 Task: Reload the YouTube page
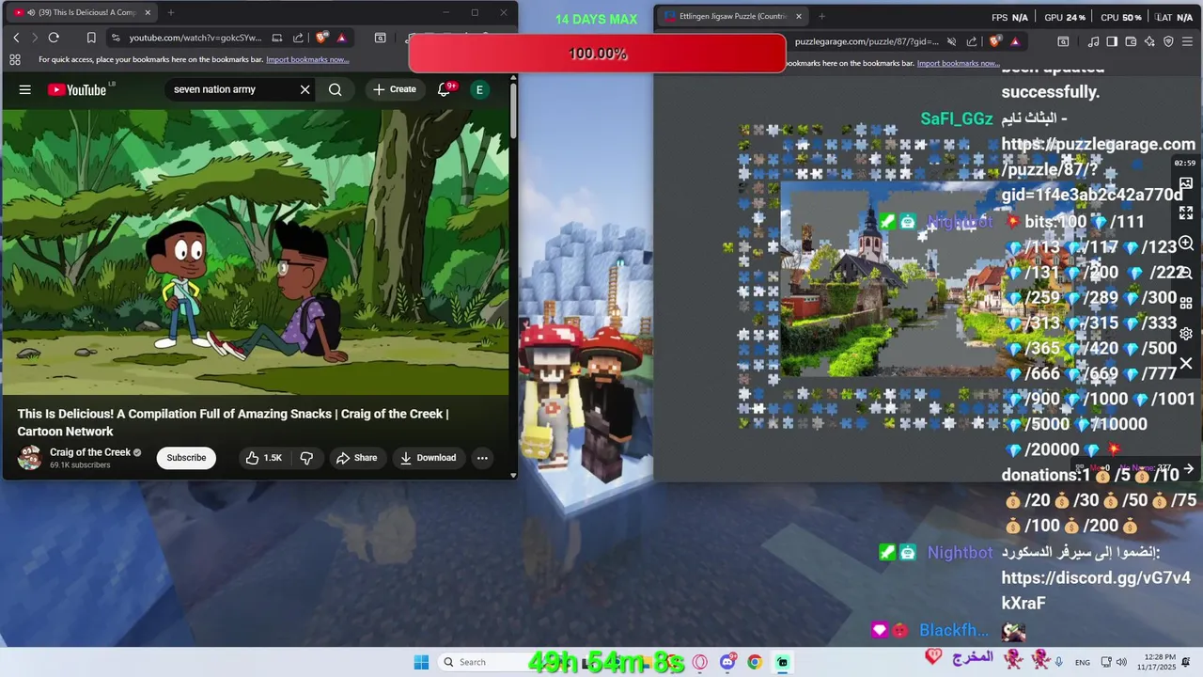click(54, 38)
